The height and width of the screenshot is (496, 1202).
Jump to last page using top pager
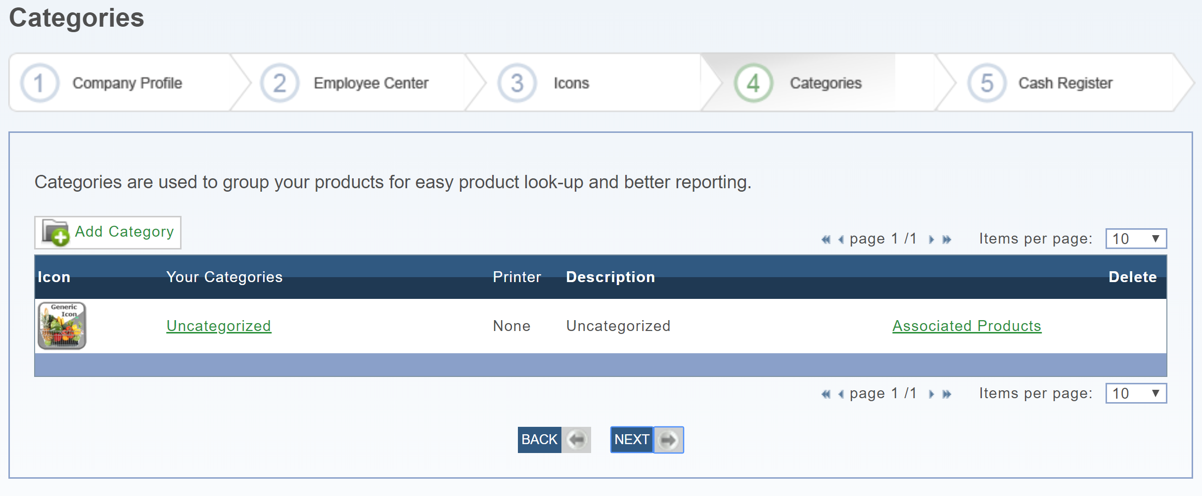[947, 240]
